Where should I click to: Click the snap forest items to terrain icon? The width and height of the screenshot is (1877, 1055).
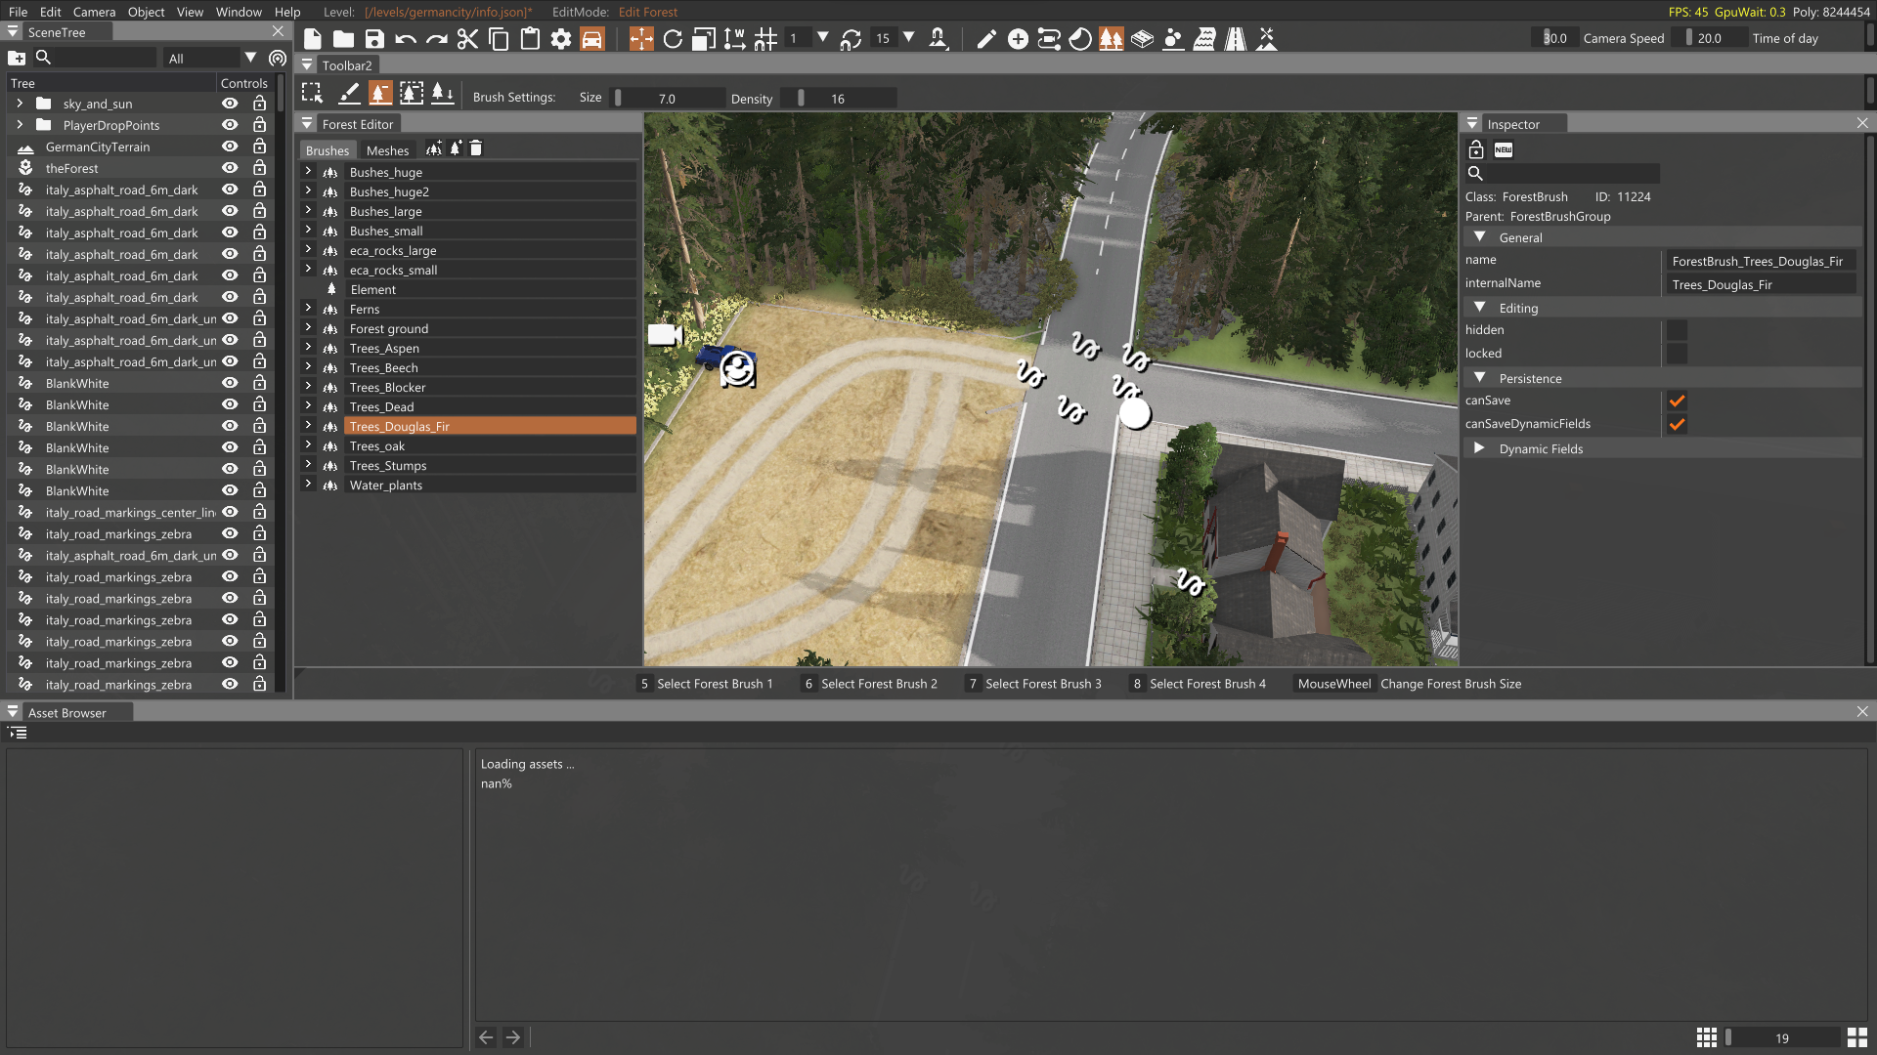click(x=443, y=93)
